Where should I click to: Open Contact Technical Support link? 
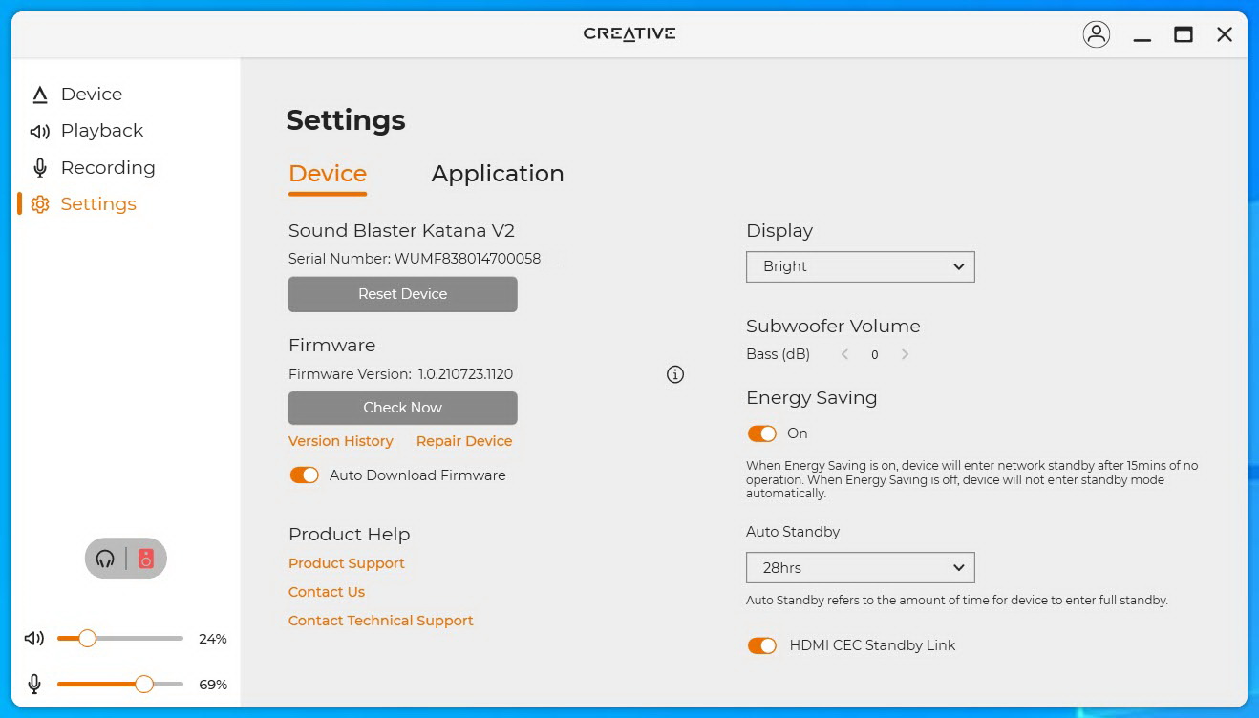tap(381, 621)
